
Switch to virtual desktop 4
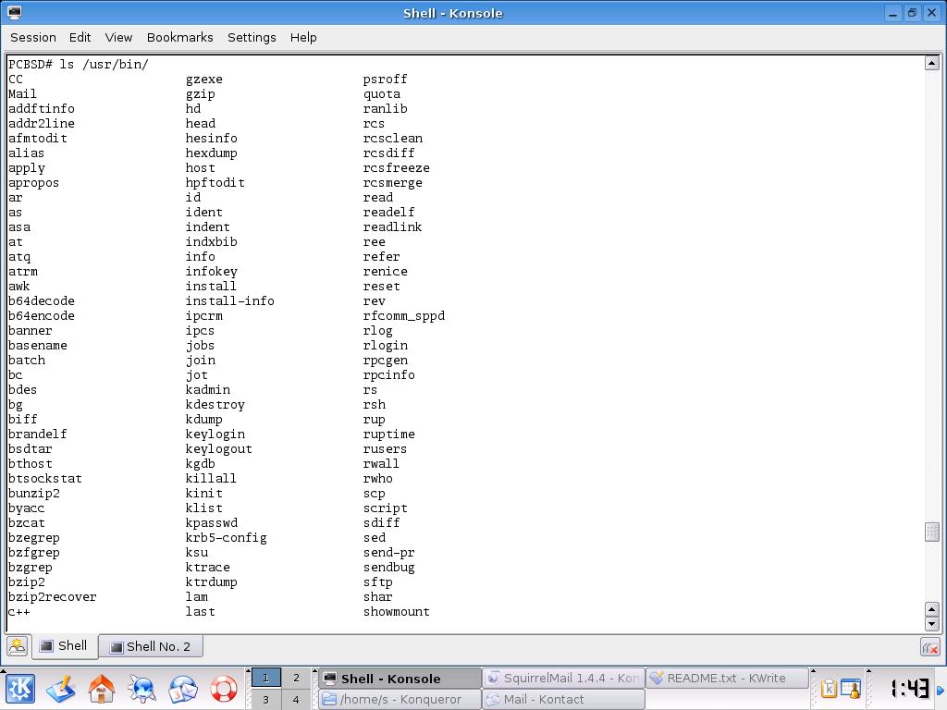(296, 700)
